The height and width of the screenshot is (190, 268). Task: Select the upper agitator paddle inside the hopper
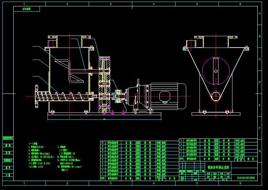pos(63,63)
